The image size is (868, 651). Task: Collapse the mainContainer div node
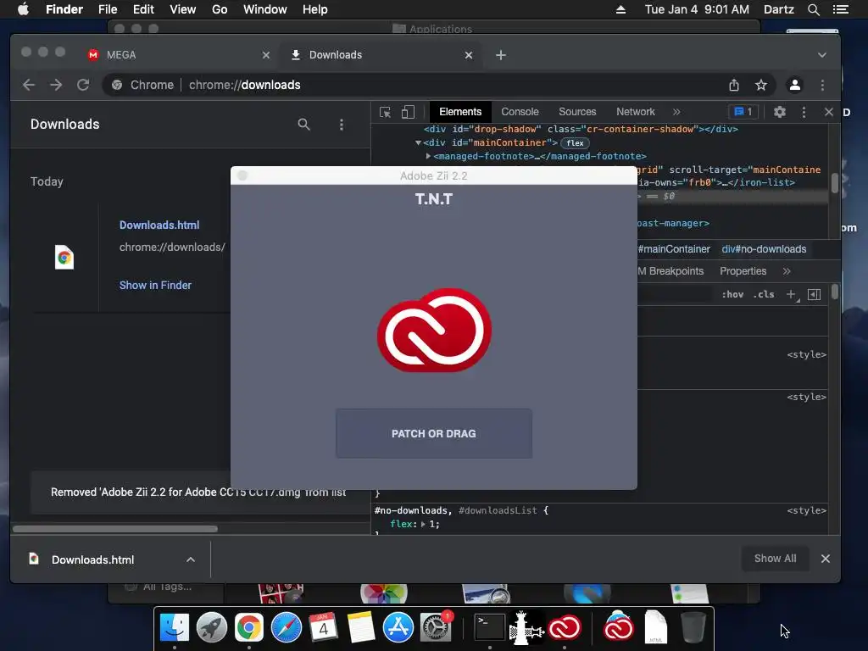click(419, 142)
